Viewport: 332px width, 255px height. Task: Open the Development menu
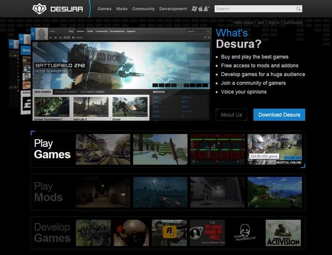173,9
